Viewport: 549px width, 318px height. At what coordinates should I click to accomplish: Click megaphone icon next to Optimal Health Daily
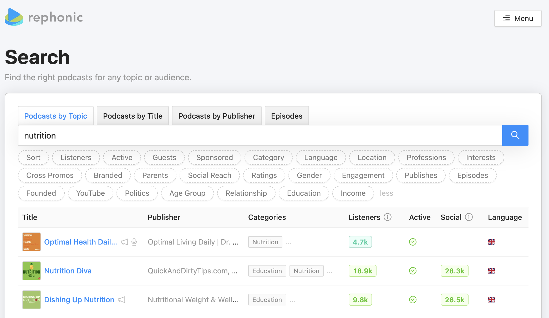125,242
